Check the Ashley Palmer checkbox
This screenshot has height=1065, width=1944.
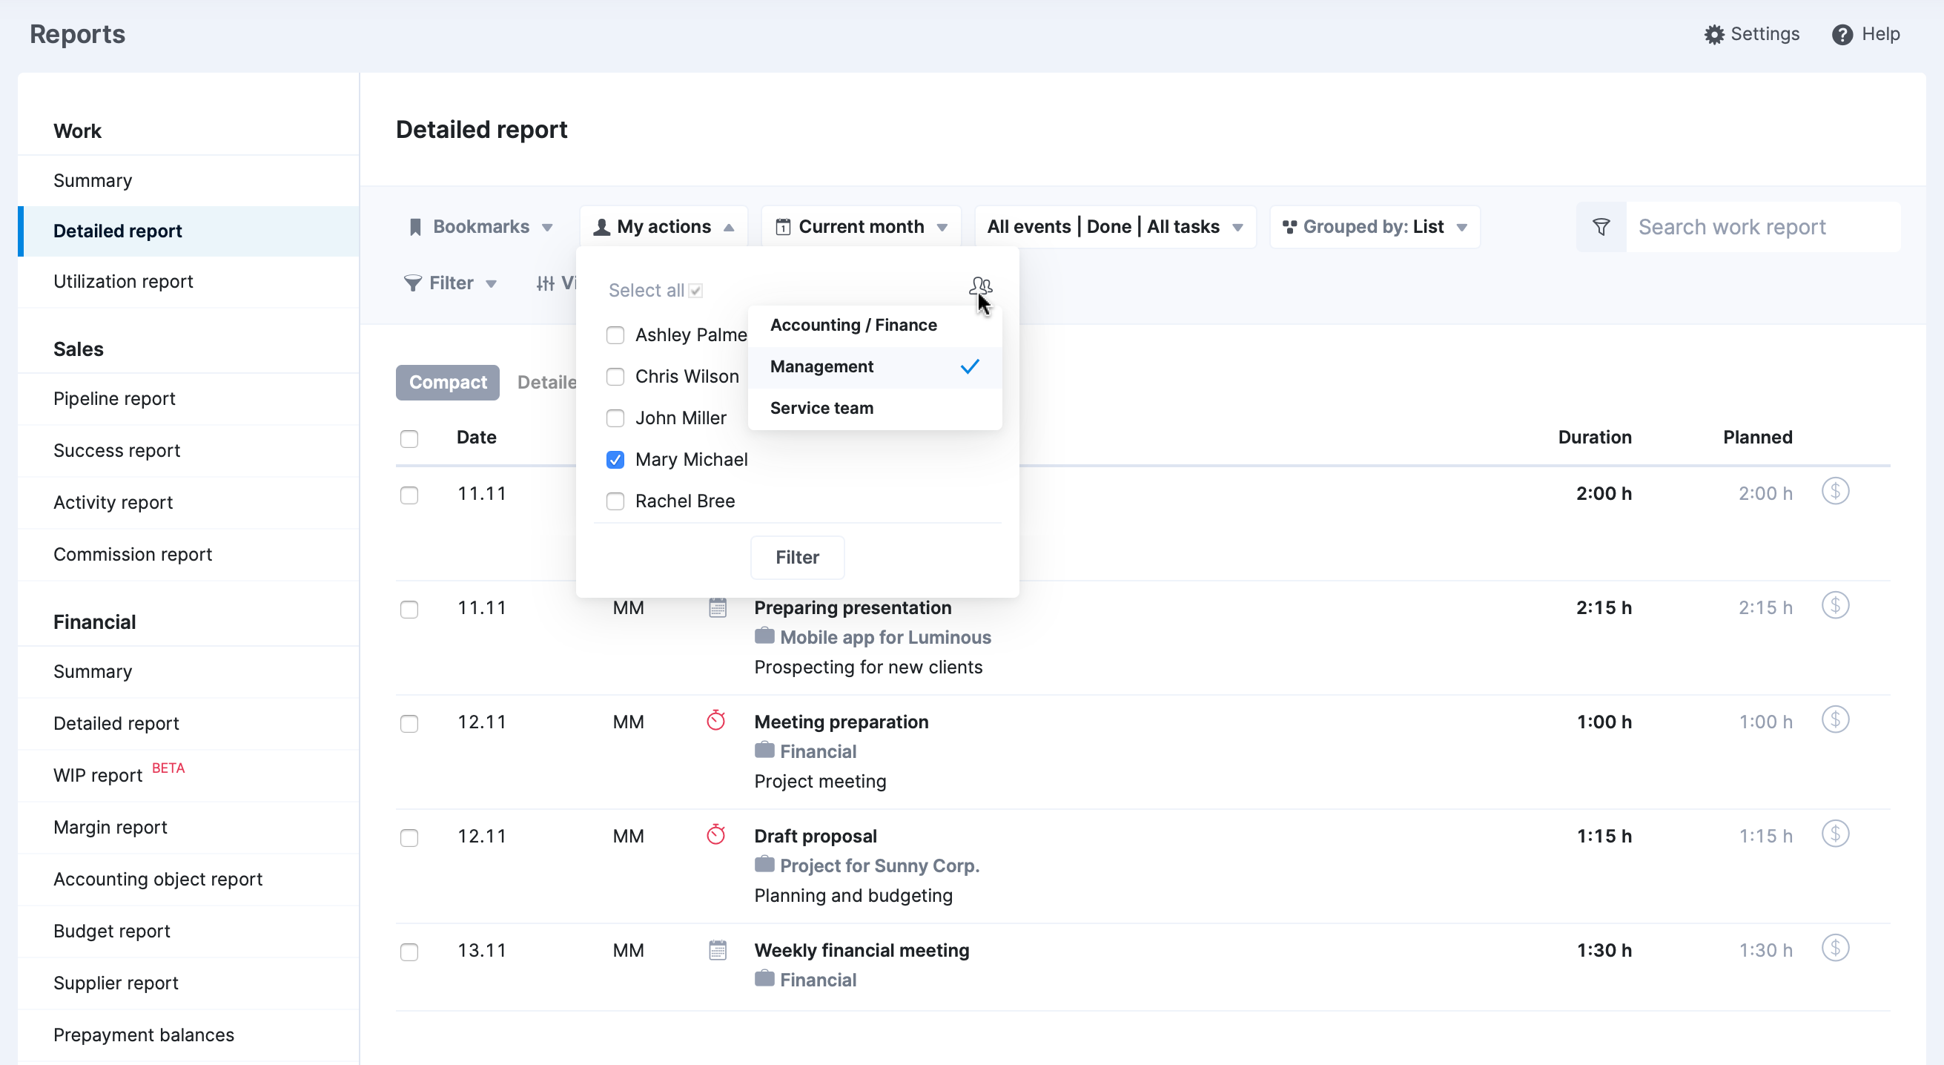(x=615, y=335)
